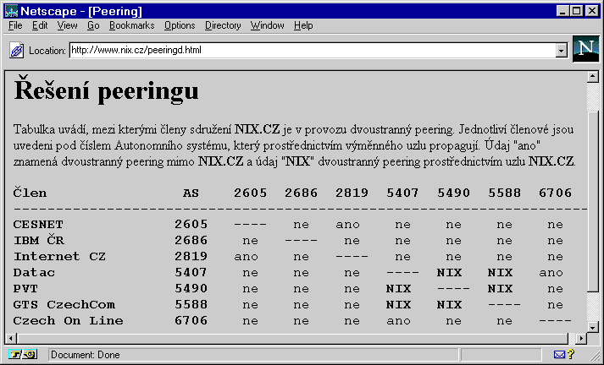Click 'ano' in the CESNET row
This screenshot has width=604, height=365.
tap(347, 225)
